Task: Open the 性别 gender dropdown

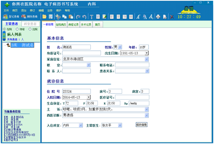Action: pos(120,47)
